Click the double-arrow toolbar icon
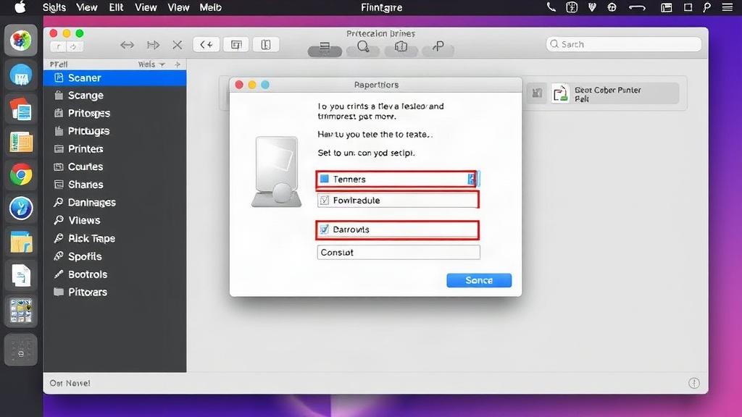This screenshot has width=742, height=417. point(127,45)
